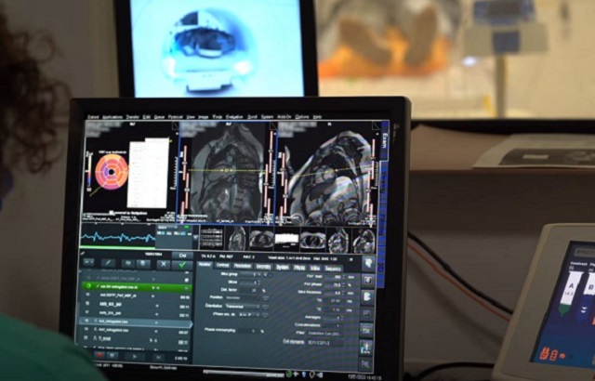Click the bottom-most sidebar icon on the right
The image size is (595, 381).
click(x=365, y=364)
